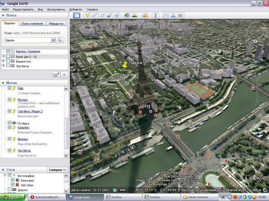Screen dimensions: 269x201
Task: Collapse the Поиск panel triangle
Action: [3, 16]
